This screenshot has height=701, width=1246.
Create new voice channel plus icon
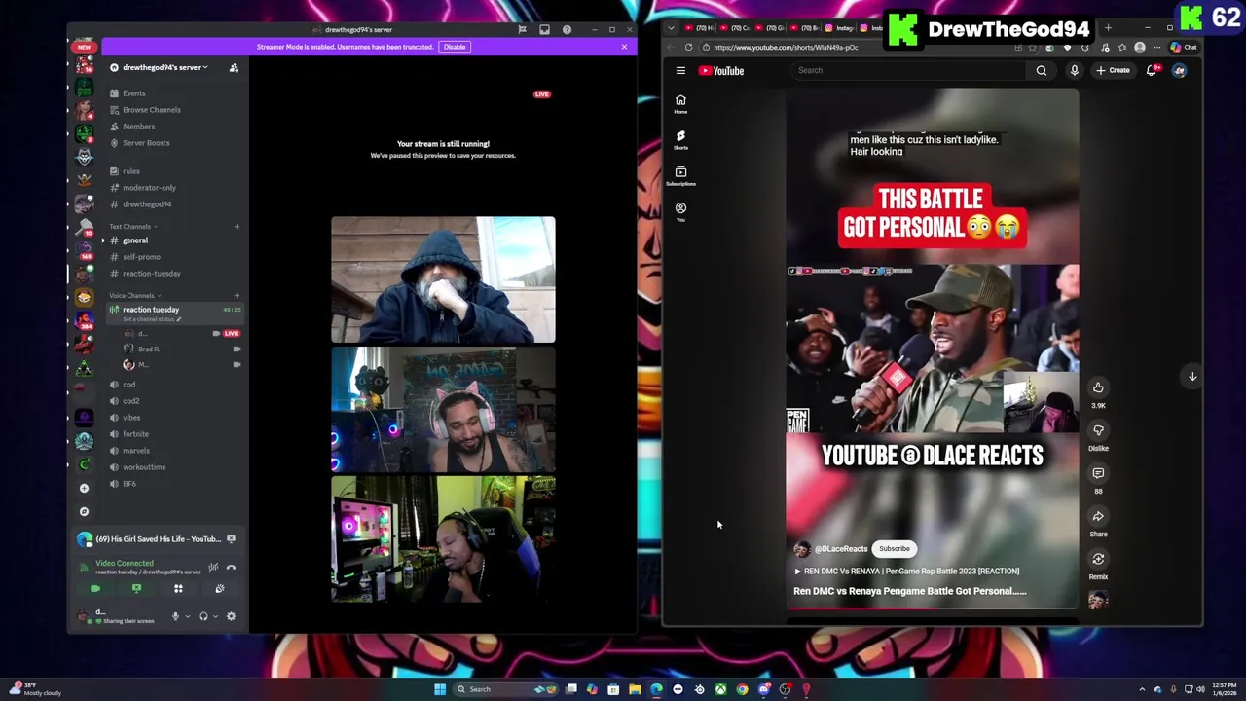237,296
